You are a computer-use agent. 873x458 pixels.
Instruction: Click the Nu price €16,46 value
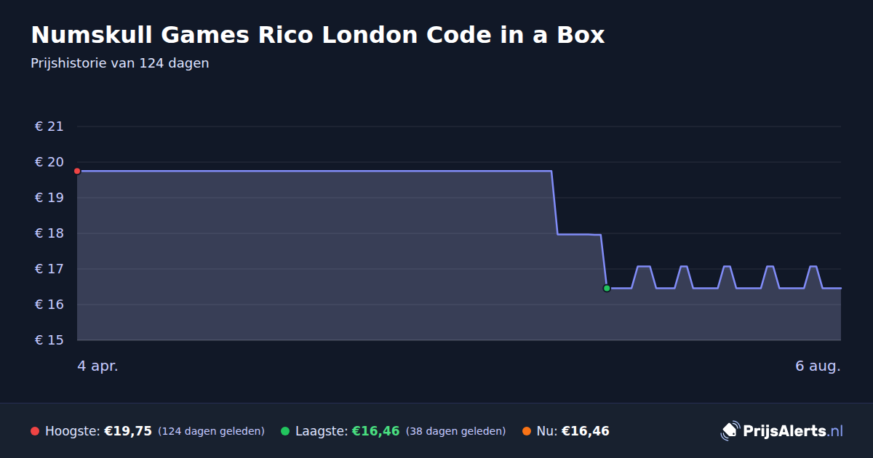[585, 431]
